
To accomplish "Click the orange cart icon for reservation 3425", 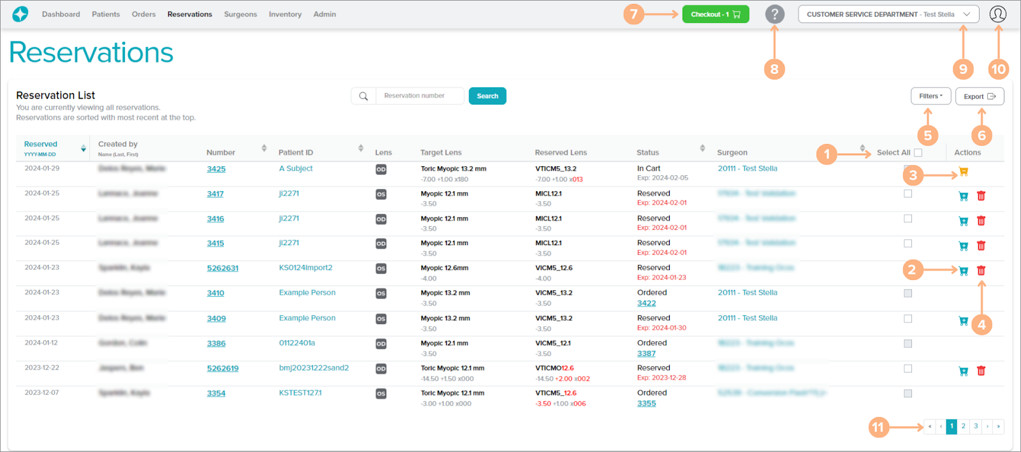I will coord(963,172).
